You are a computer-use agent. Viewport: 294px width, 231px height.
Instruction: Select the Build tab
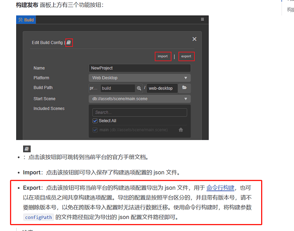coord(26,20)
